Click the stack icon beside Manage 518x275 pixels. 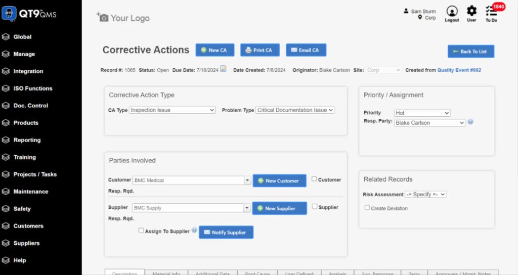(x=6, y=54)
